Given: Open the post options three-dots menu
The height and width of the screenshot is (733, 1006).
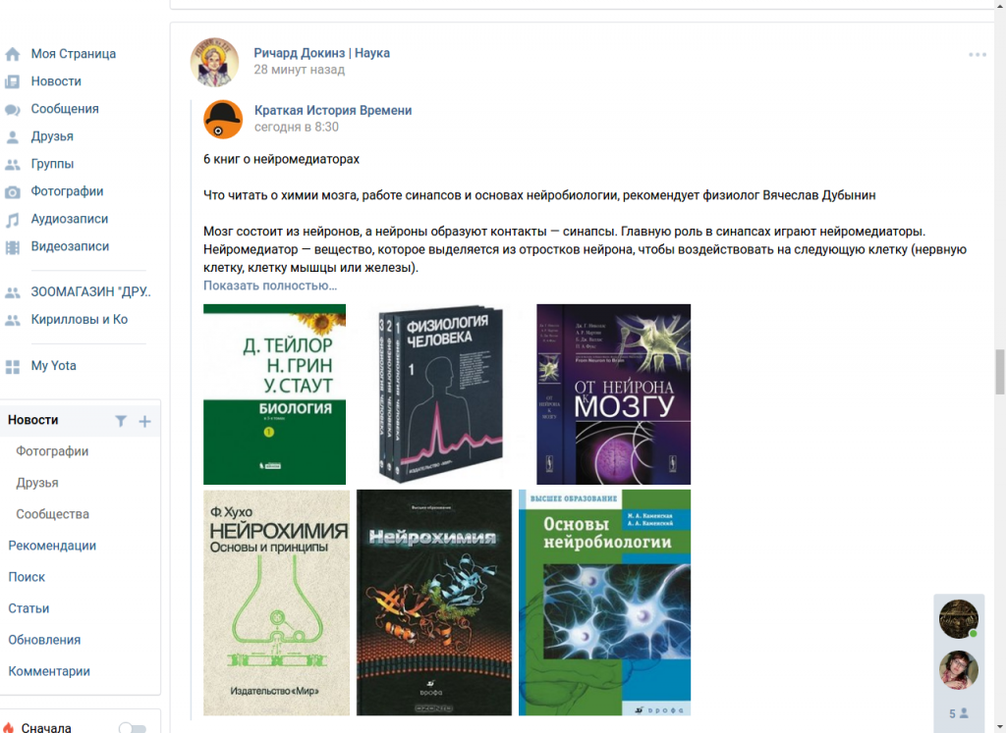Looking at the screenshot, I should point(978,55).
